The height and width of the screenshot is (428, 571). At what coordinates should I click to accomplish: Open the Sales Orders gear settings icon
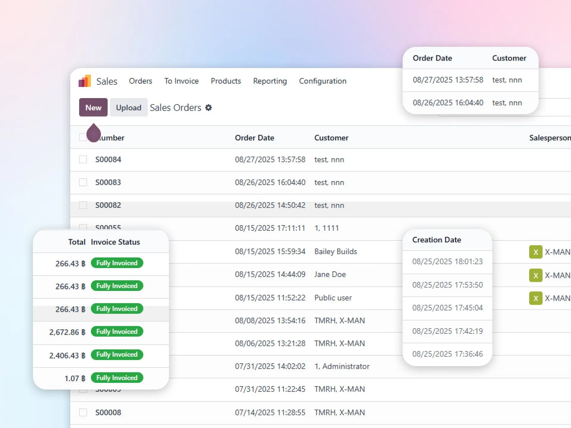click(209, 108)
